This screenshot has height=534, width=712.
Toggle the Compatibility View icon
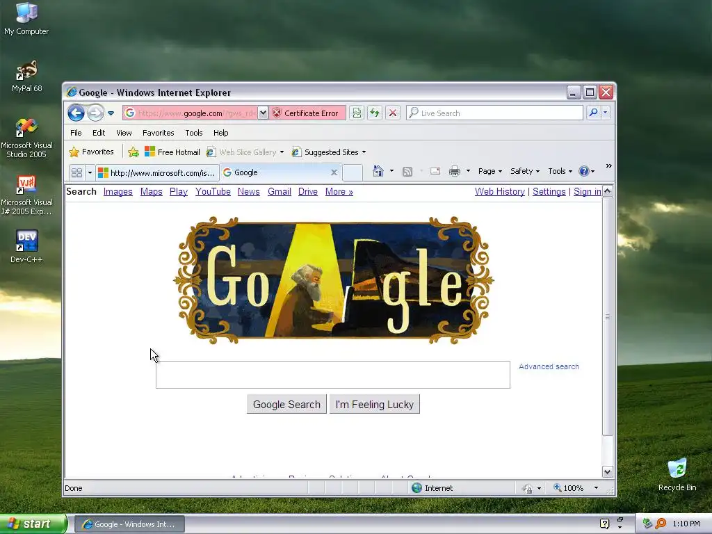(357, 113)
